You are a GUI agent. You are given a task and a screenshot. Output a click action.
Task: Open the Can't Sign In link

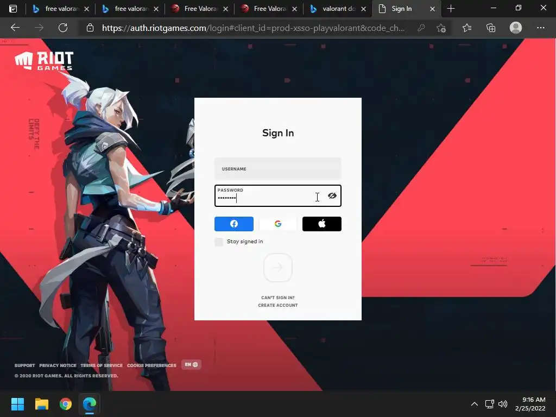pyautogui.click(x=277, y=298)
